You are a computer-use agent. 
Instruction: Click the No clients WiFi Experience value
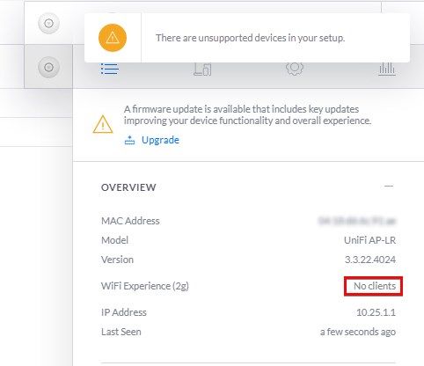pos(375,286)
